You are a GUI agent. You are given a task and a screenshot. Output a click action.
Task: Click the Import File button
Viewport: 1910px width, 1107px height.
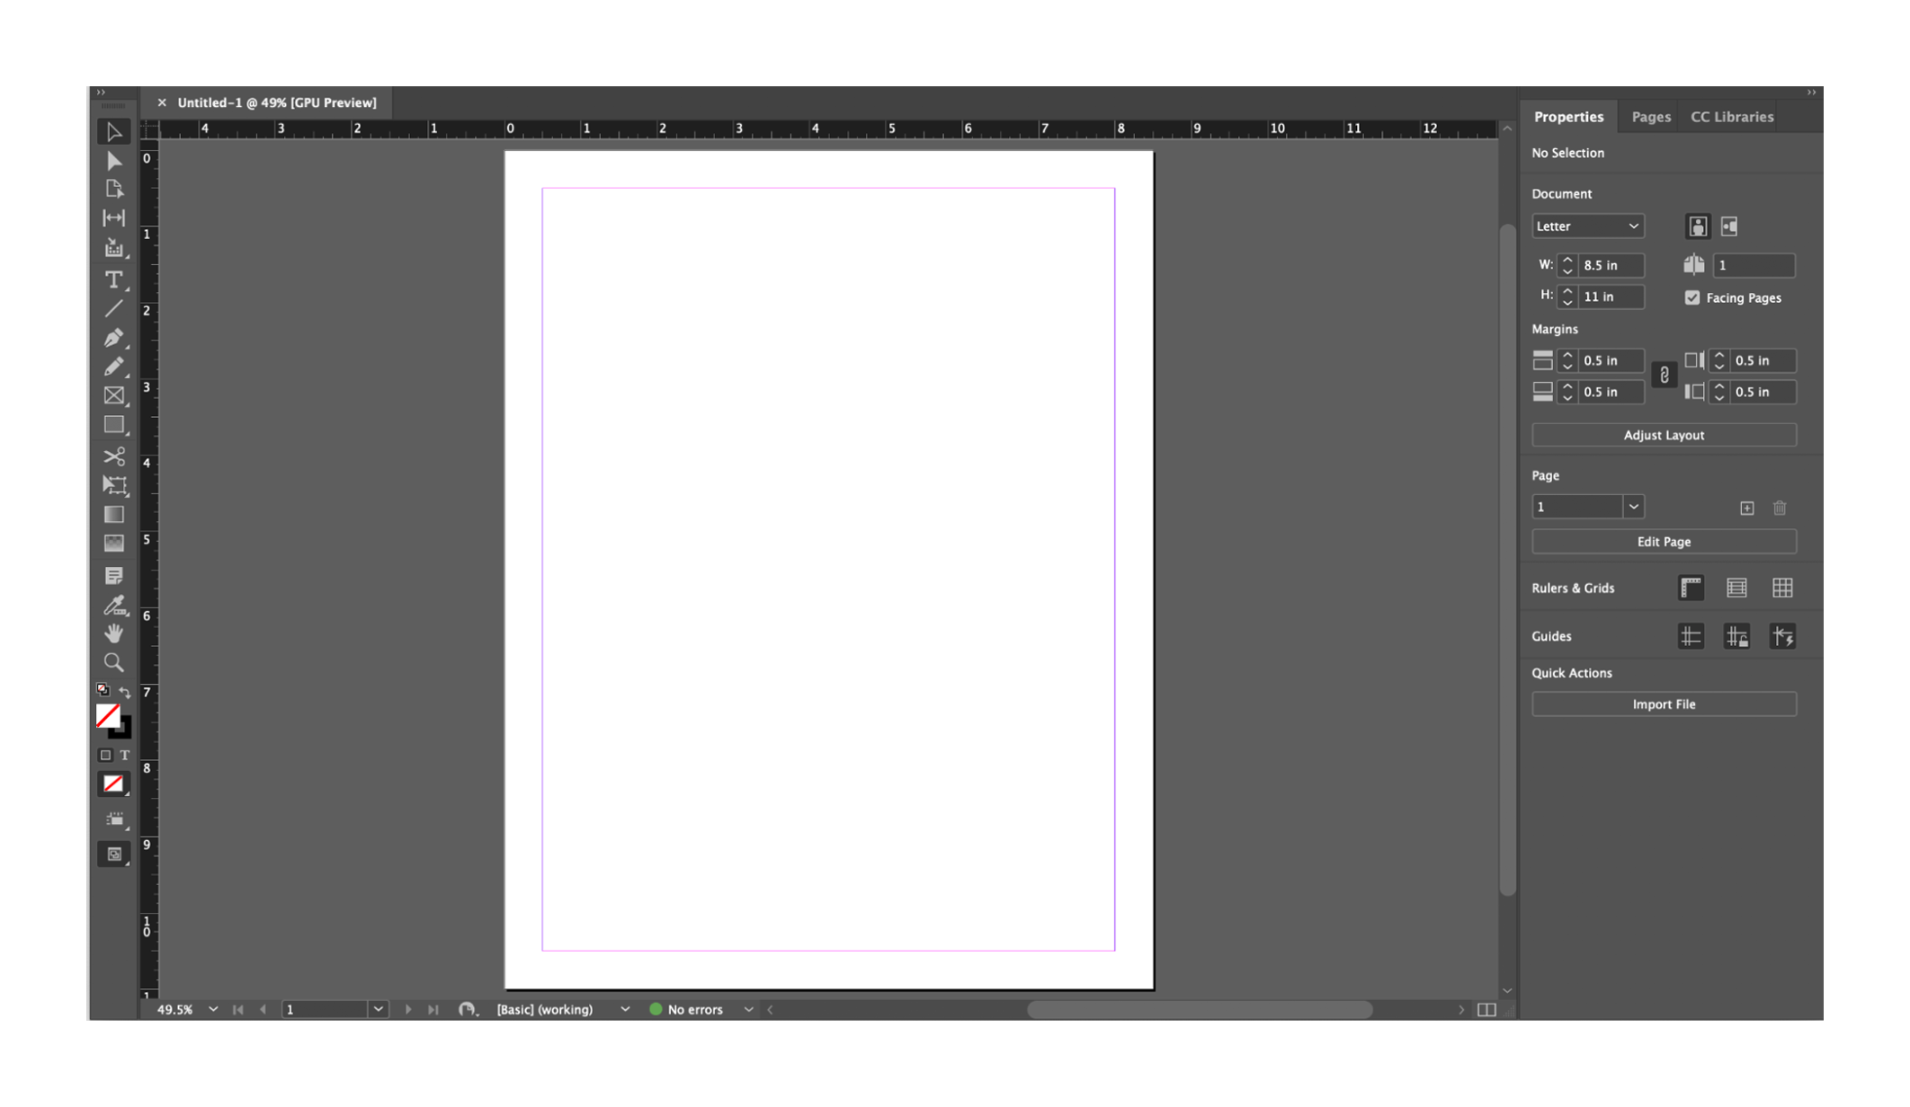coord(1664,704)
